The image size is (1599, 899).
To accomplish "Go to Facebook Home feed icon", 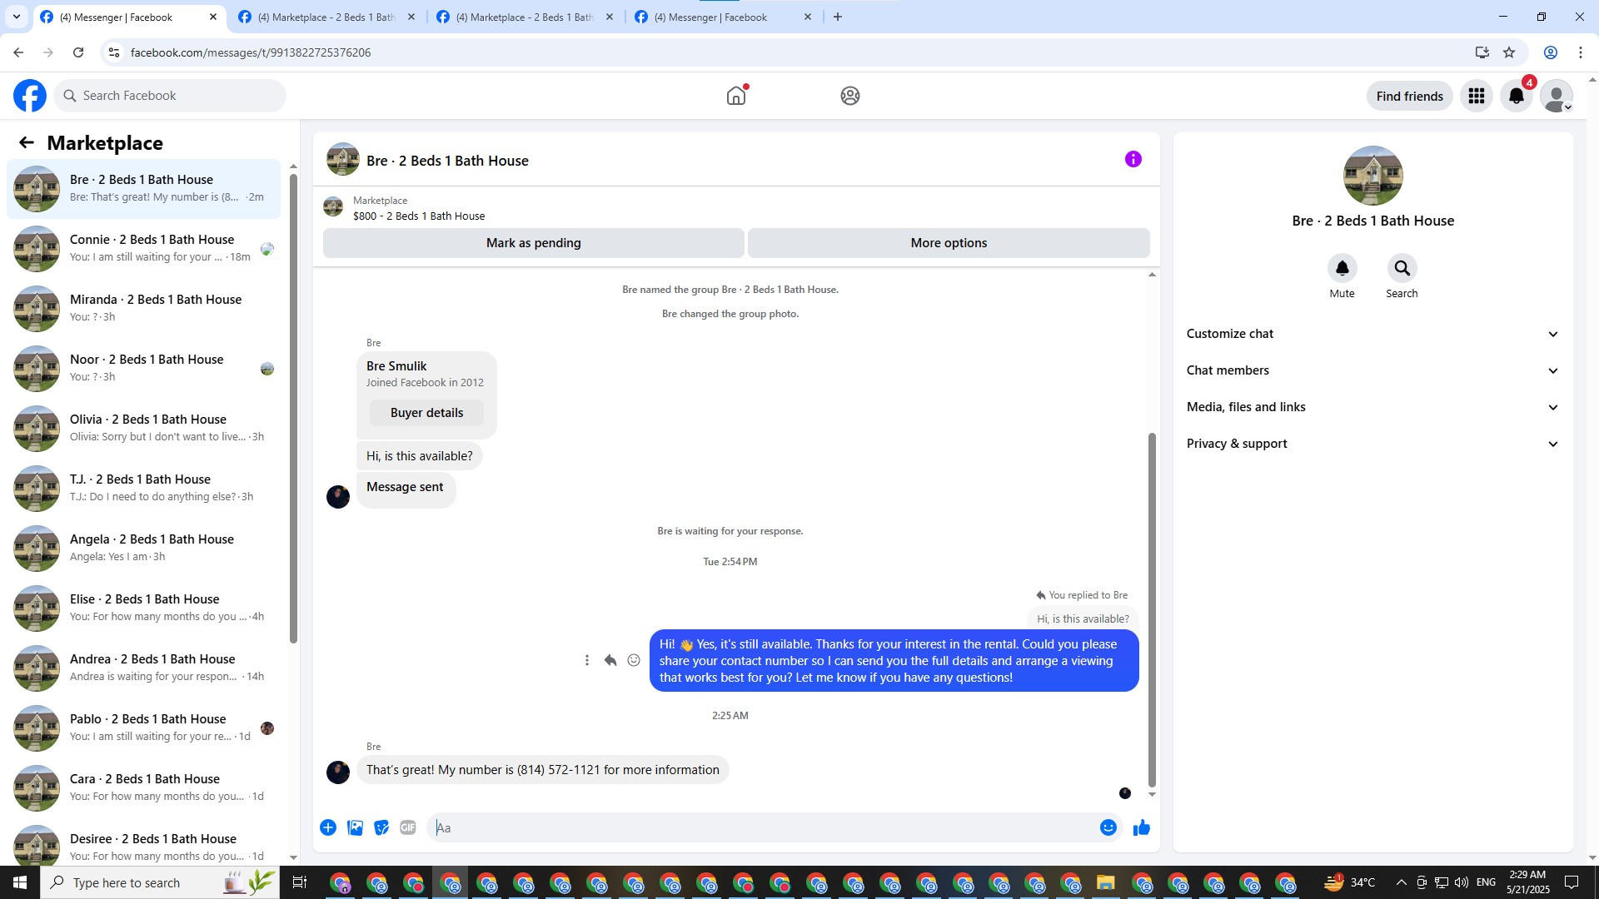I will click(x=736, y=96).
